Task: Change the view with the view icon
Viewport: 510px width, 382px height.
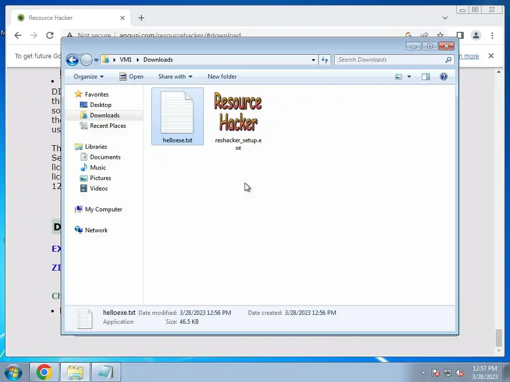Action: click(x=398, y=77)
